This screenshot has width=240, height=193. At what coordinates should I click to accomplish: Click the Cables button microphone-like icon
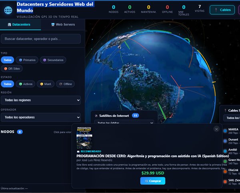(x=216, y=10)
